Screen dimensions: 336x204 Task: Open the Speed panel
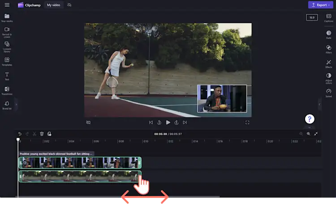(x=328, y=93)
